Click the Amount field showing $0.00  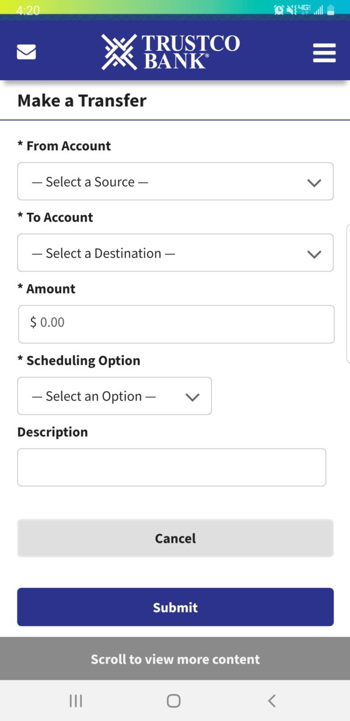click(175, 324)
